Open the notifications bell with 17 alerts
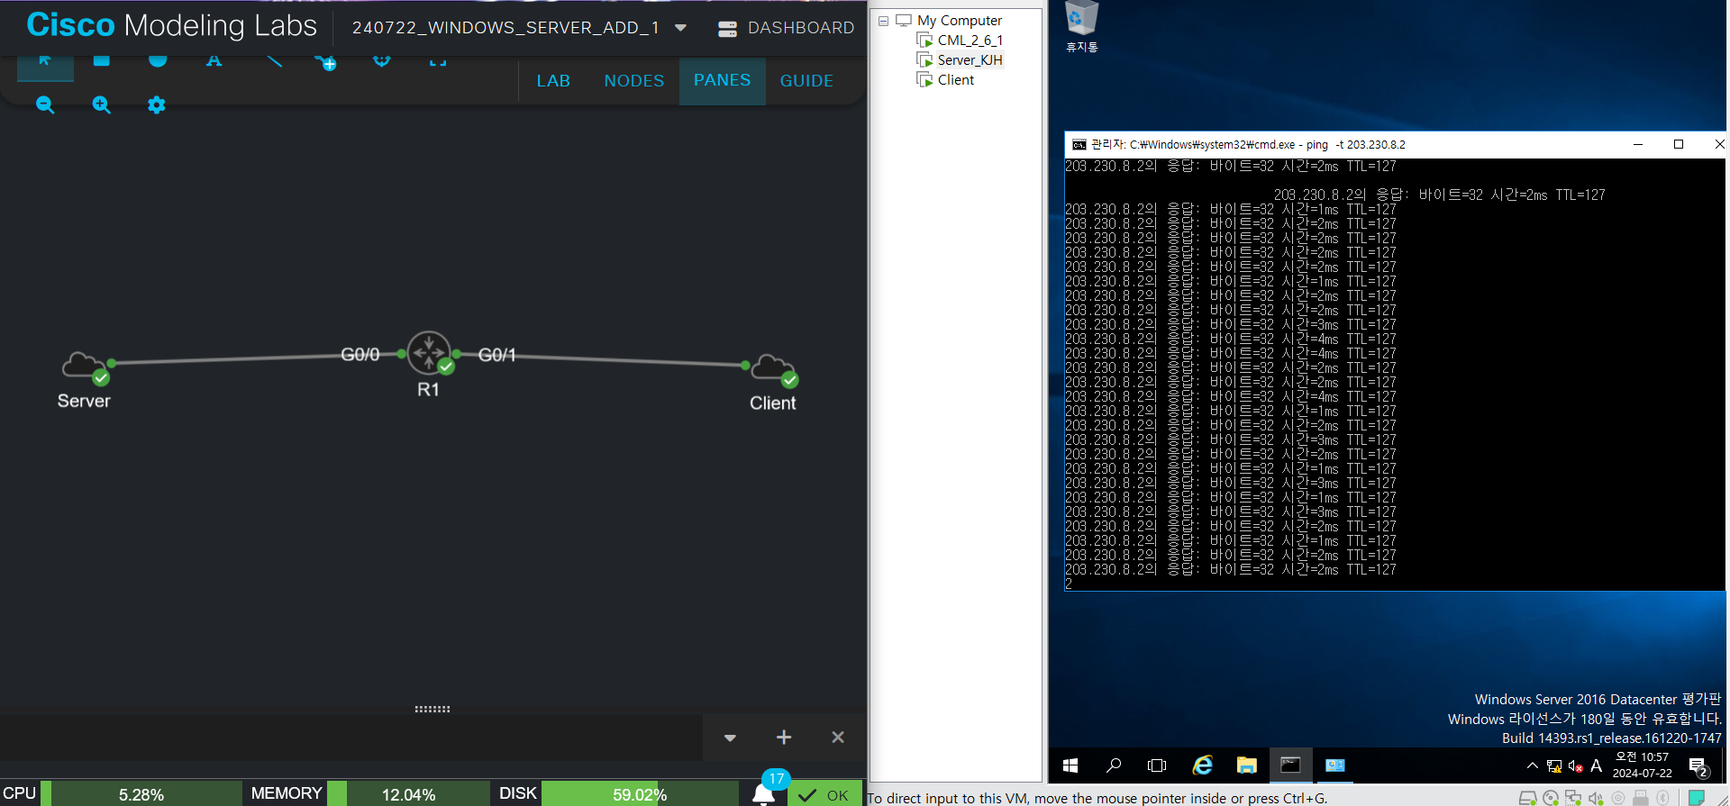The image size is (1730, 806). click(x=764, y=792)
